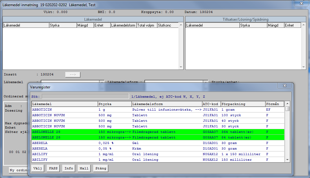
Task: Close the Varuregister dialog
Action: point(285,86)
